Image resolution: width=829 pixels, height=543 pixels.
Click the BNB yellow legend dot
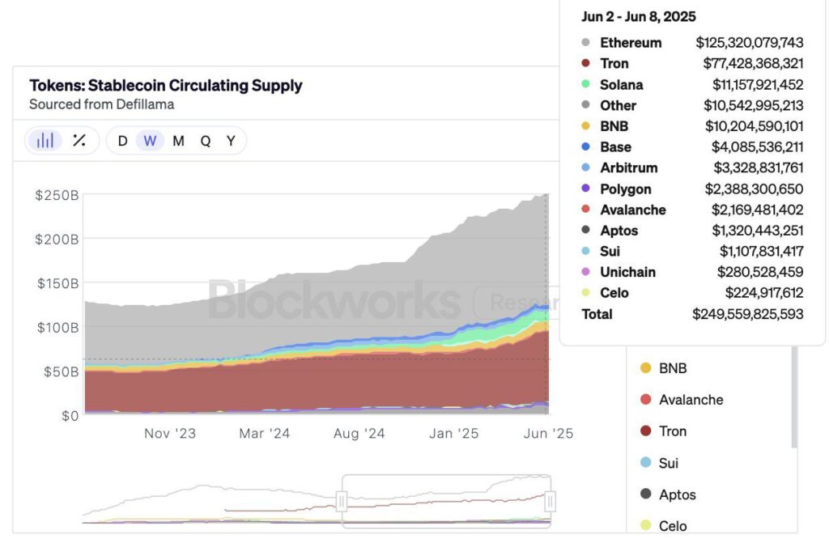click(x=645, y=368)
